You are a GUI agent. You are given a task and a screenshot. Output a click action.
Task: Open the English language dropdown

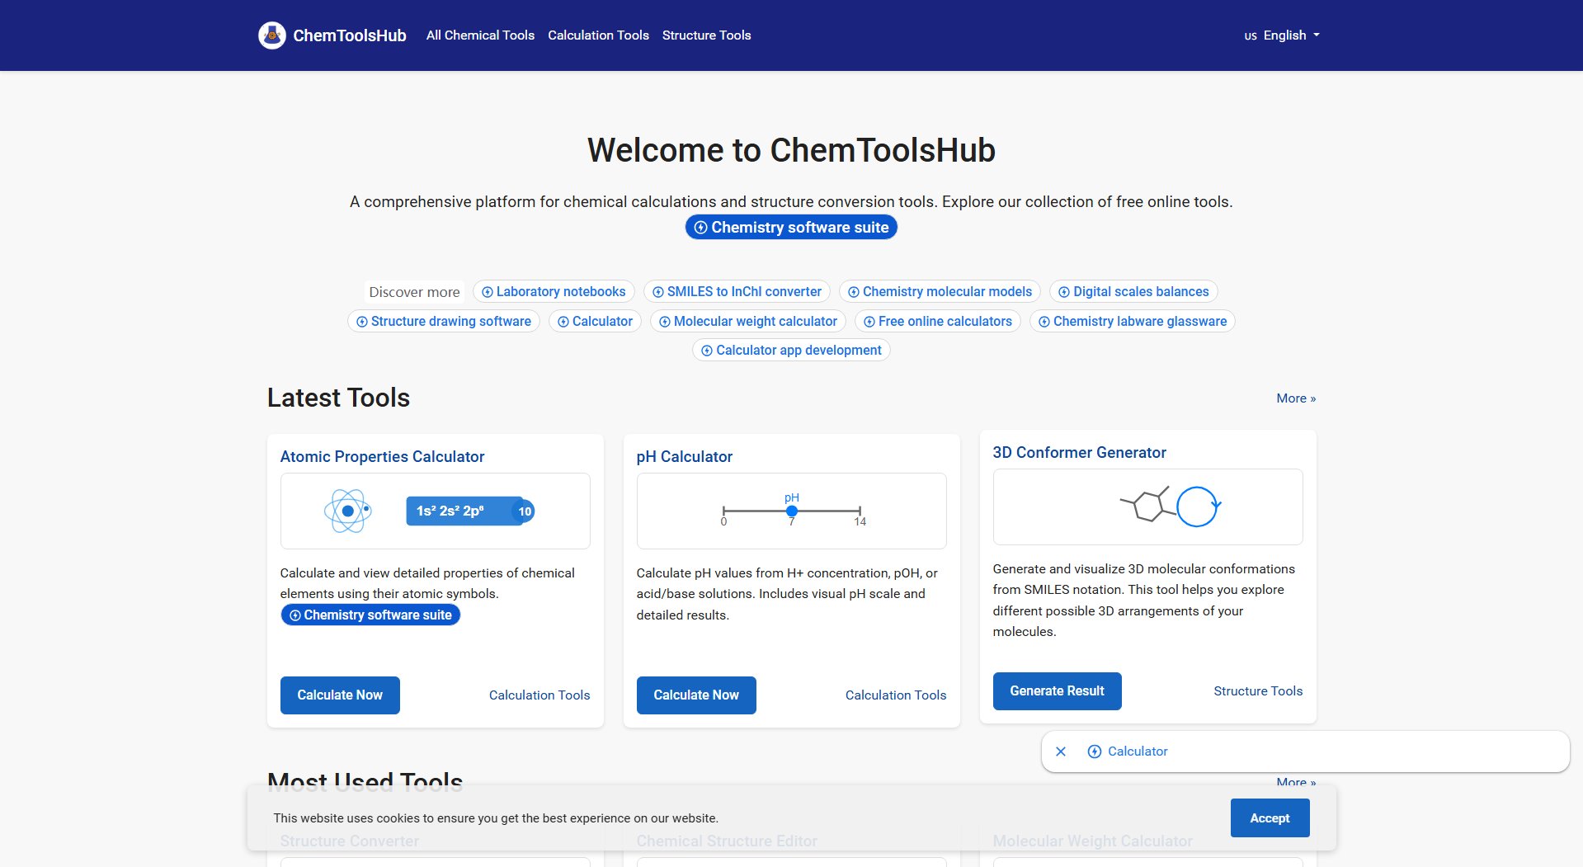pos(1282,35)
